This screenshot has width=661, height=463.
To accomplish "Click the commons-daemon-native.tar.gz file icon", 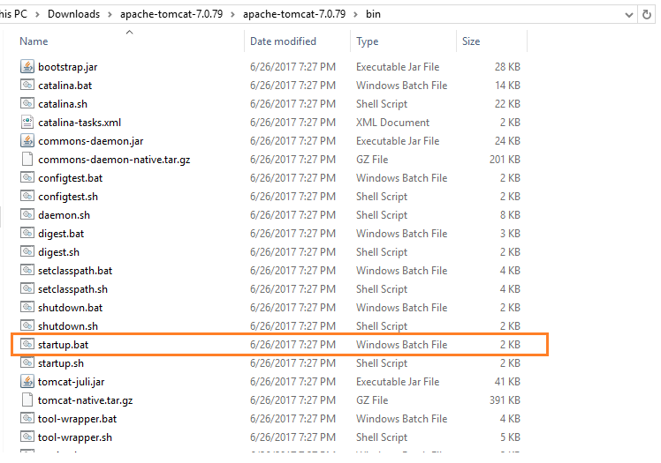I will 27,159.
